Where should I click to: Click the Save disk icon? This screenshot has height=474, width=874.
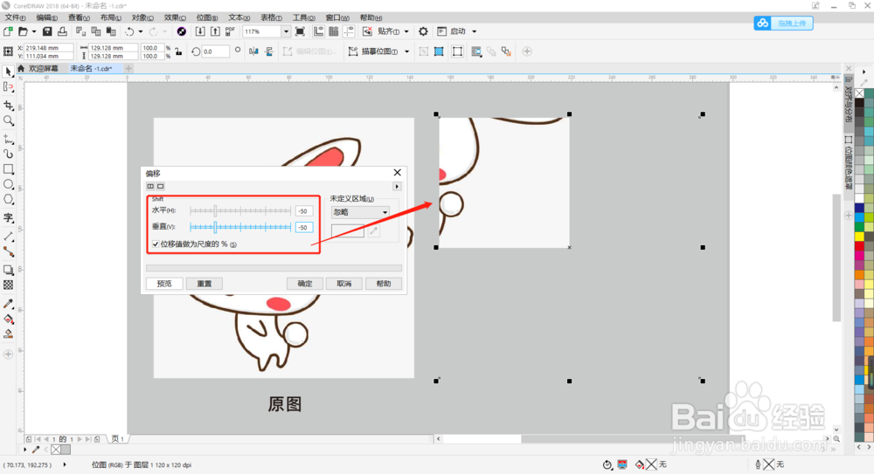coord(47,31)
